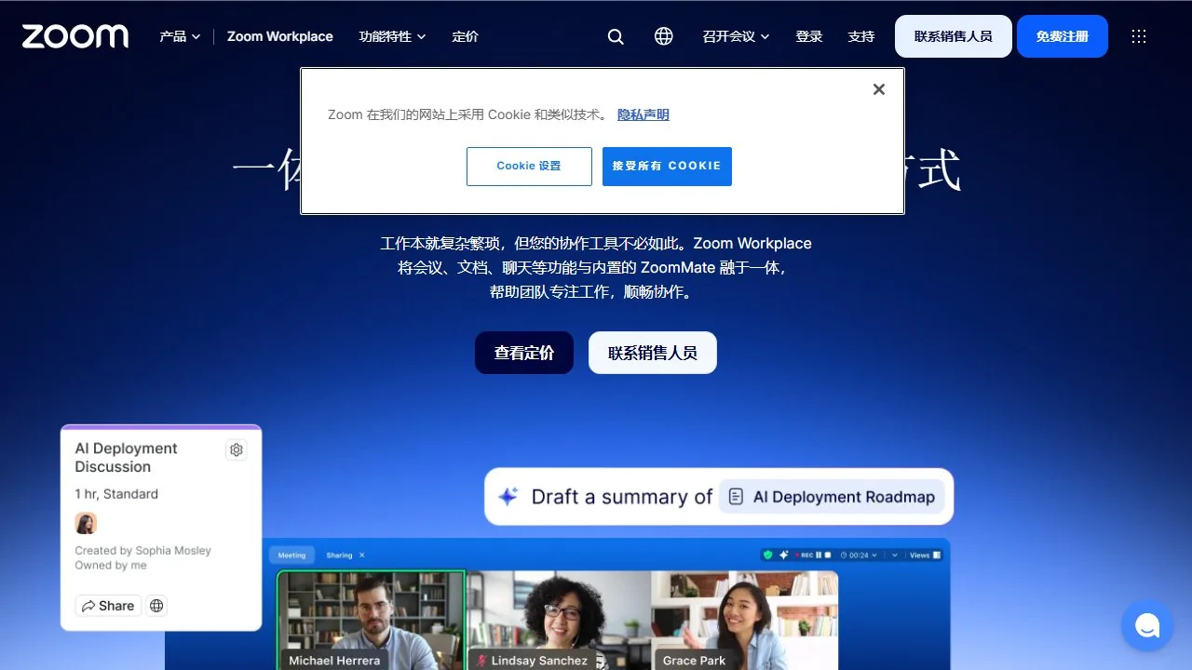Open the Views selector in meeting window
1192x670 pixels.
pyautogui.click(x=925, y=555)
